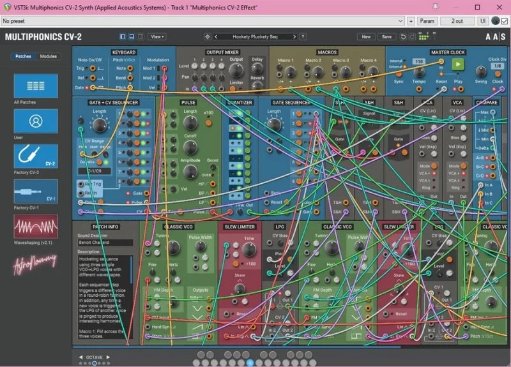Switch to the Patches tab
Image resolution: width=511 pixels, height=367 pixels.
(x=24, y=56)
